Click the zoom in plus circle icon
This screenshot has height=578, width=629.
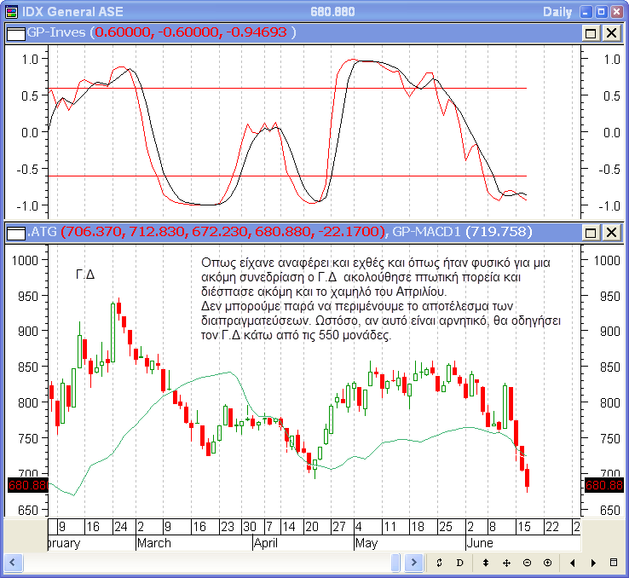[547, 563]
